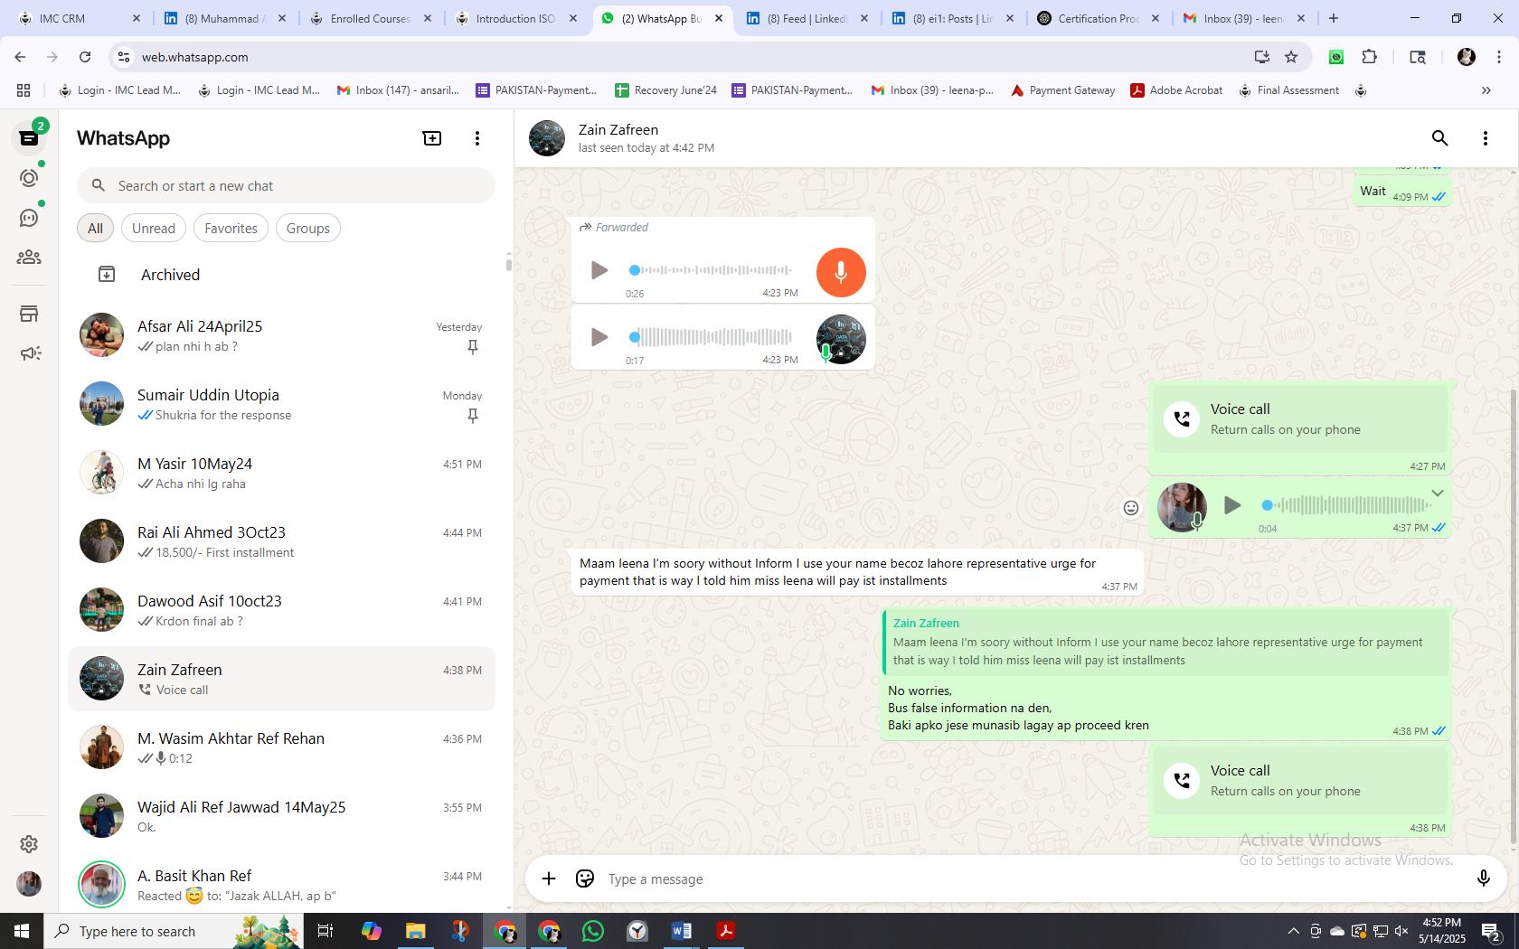Open conversation menu three dots
This screenshot has width=1519, height=949.
point(1485,138)
